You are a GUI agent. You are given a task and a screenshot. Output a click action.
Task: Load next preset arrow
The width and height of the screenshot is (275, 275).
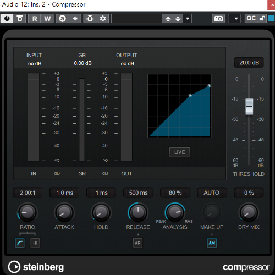(178, 19)
